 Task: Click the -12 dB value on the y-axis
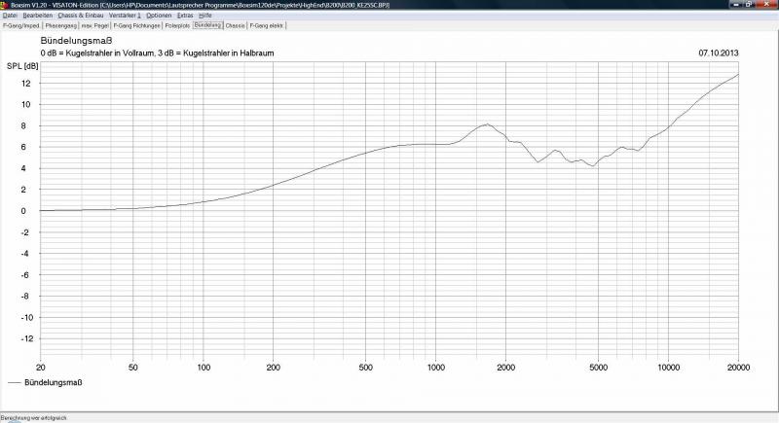tap(26, 338)
